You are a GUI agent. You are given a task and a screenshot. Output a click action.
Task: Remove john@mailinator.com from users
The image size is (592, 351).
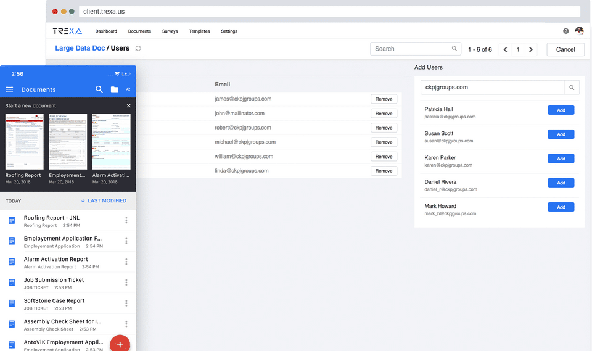coord(384,114)
